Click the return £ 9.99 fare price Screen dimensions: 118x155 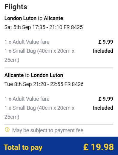coord(106,99)
